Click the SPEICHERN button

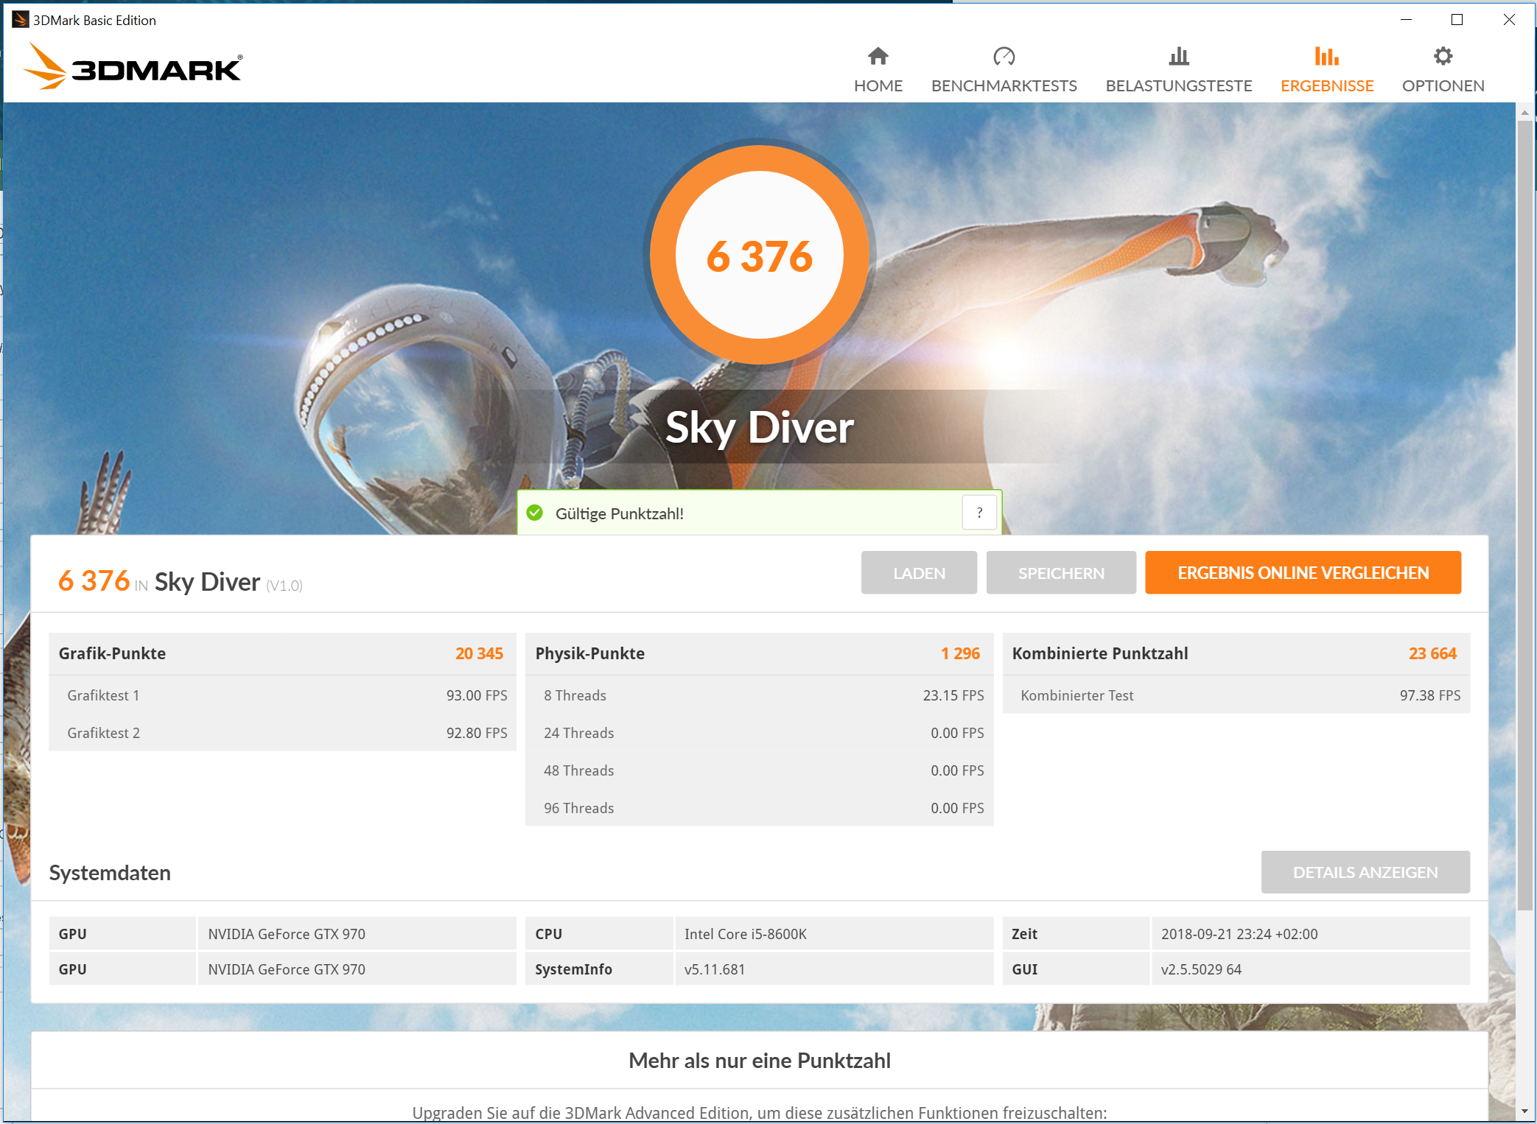[1061, 572]
